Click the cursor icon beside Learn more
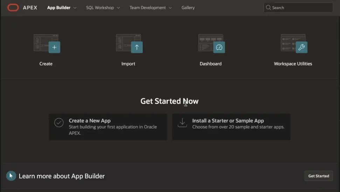The height and width of the screenshot is (192, 340). (x=11, y=176)
